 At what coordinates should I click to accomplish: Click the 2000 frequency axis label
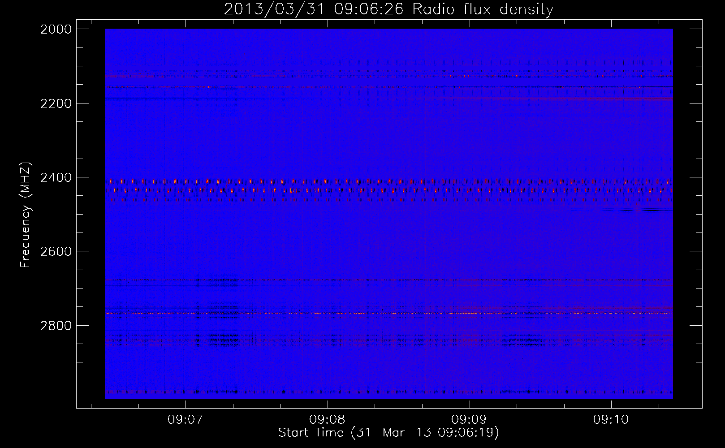56,29
